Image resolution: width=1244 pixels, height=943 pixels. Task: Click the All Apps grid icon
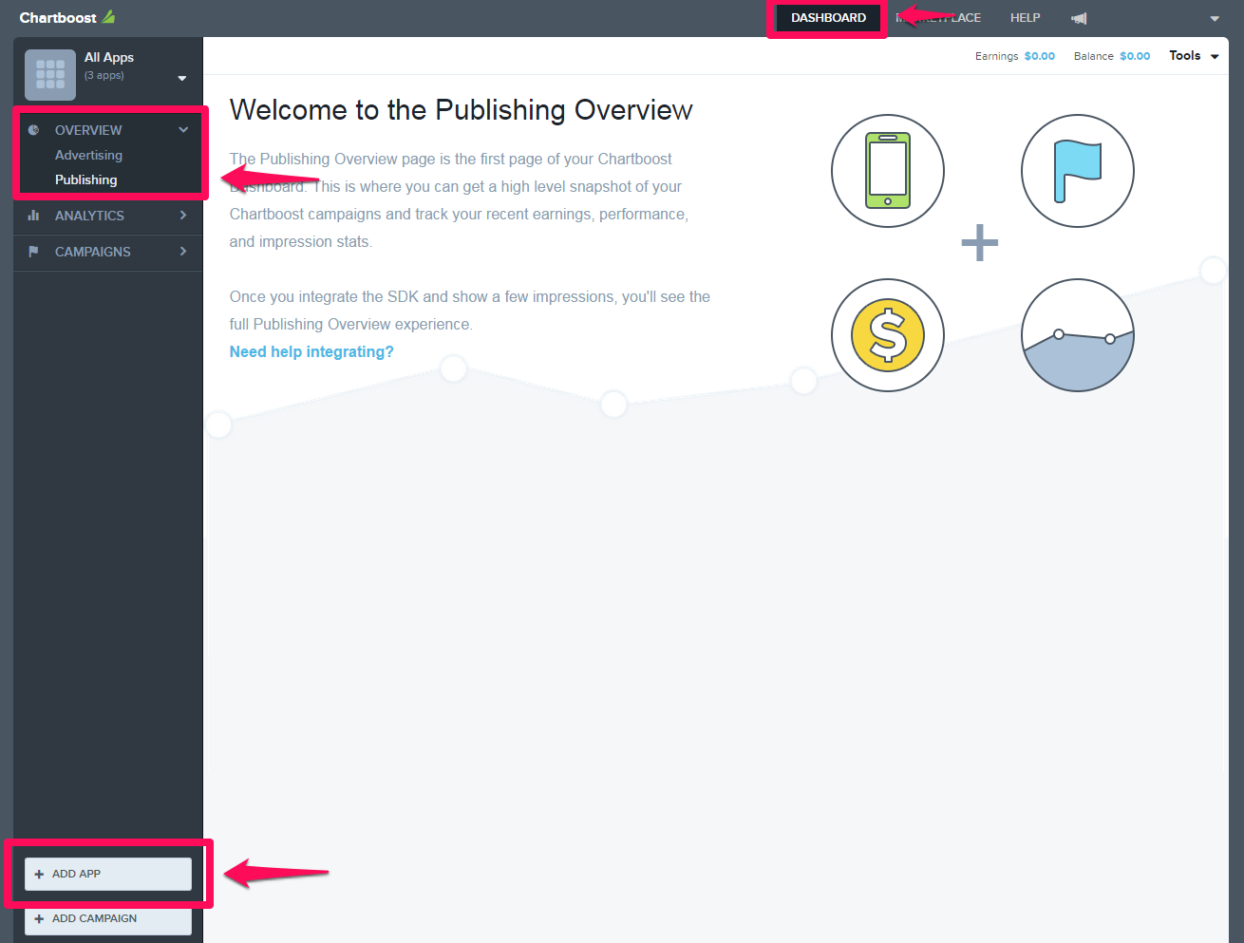pos(50,74)
